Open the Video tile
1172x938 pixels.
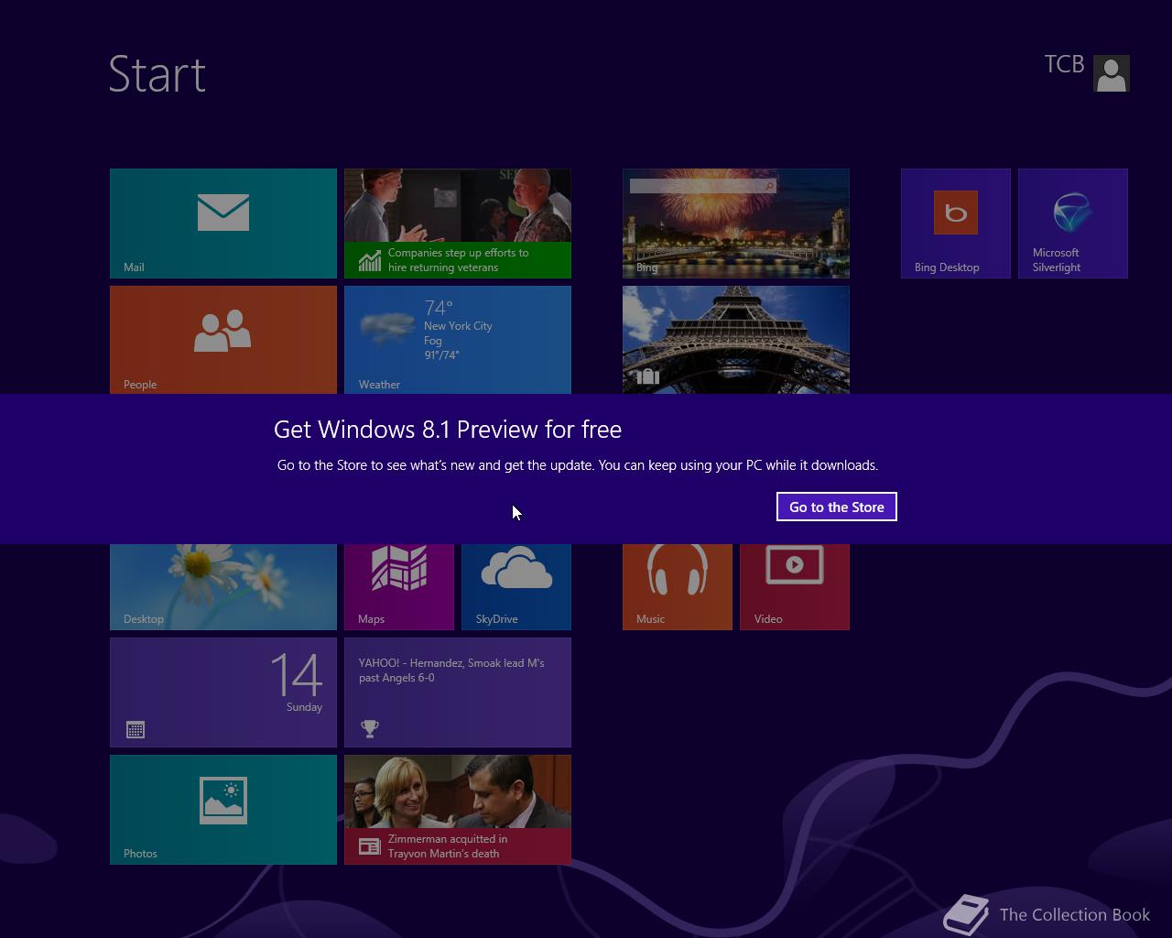(x=795, y=587)
